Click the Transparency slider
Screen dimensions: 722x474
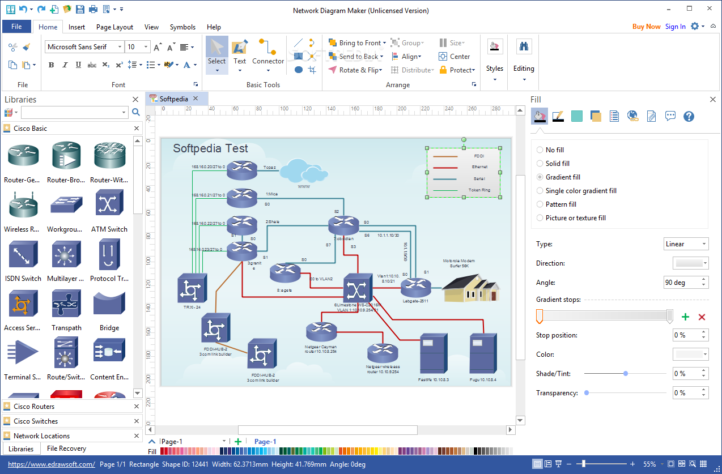click(x=625, y=393)
